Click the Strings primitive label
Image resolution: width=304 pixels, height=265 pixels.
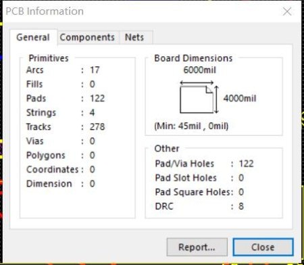coord(41,113)
